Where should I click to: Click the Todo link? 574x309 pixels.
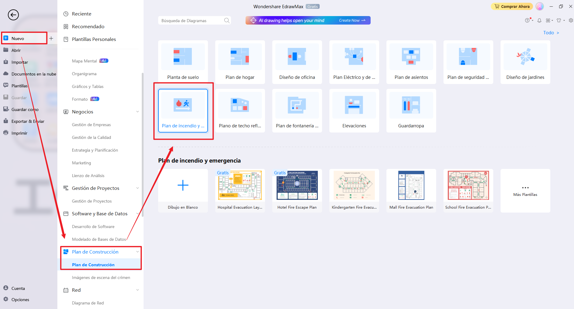(551, 32)
